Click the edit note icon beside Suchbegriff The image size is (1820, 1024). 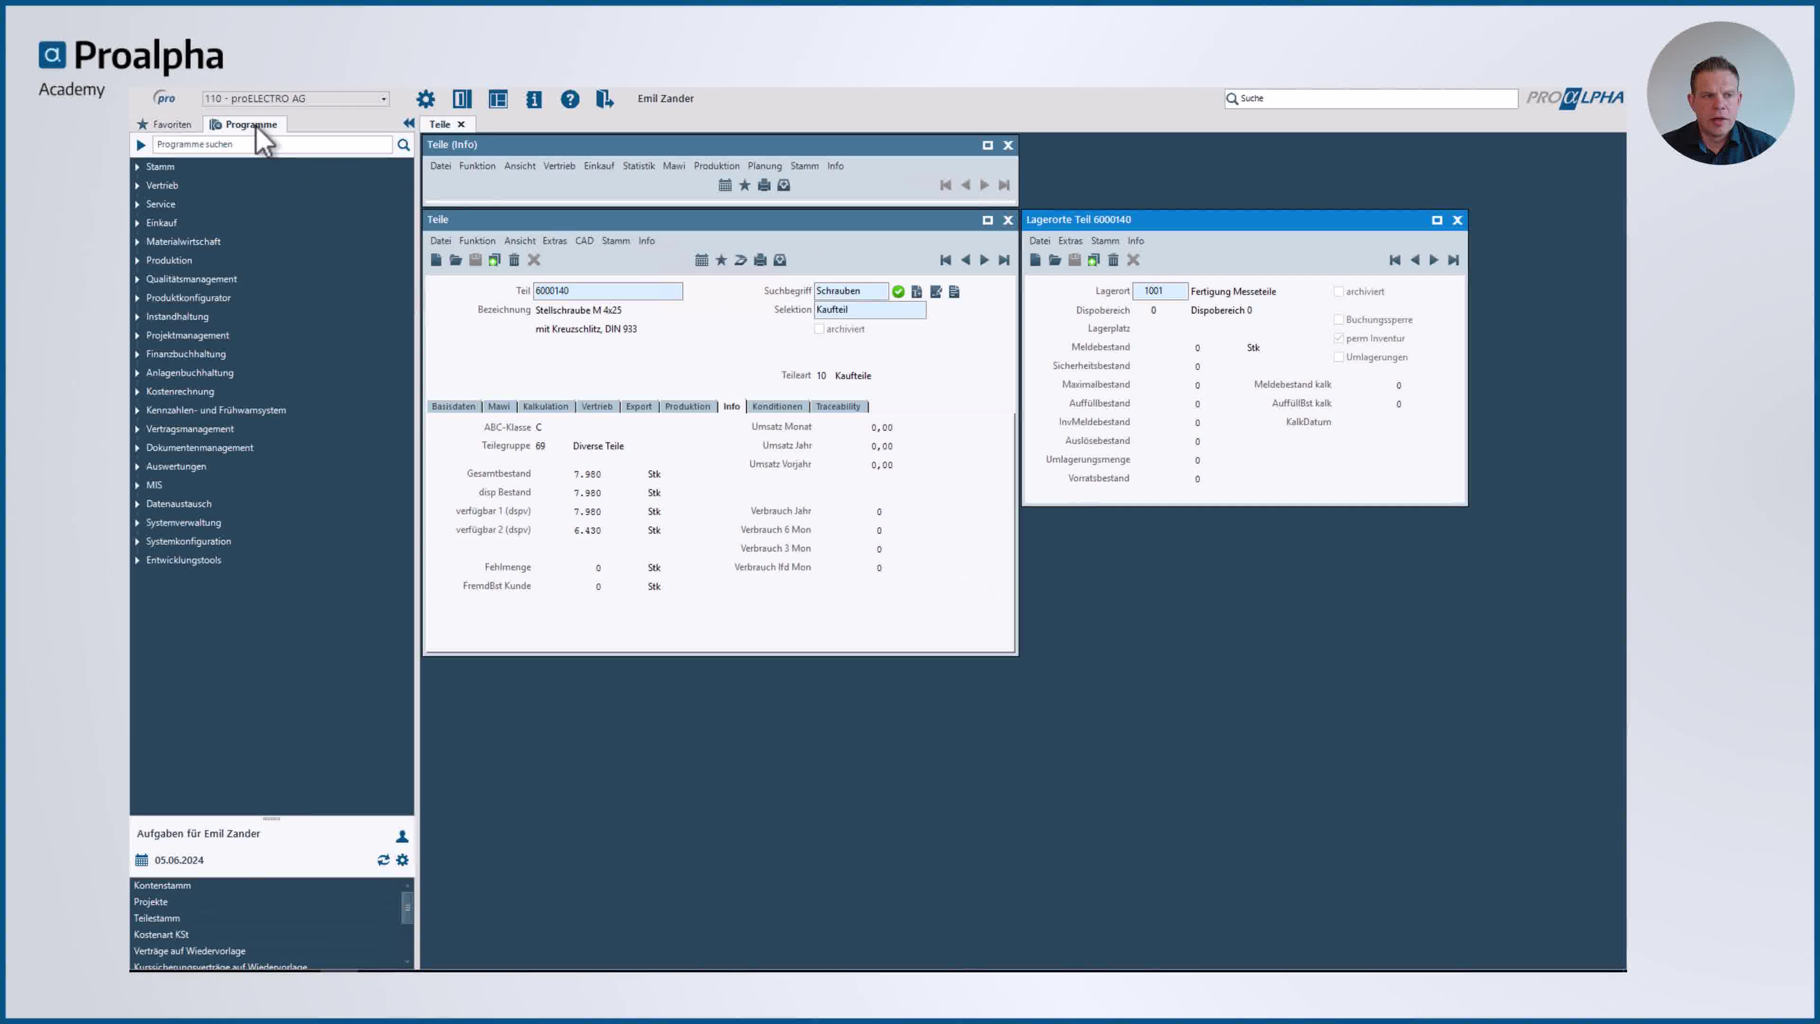(x=936, y=291)
